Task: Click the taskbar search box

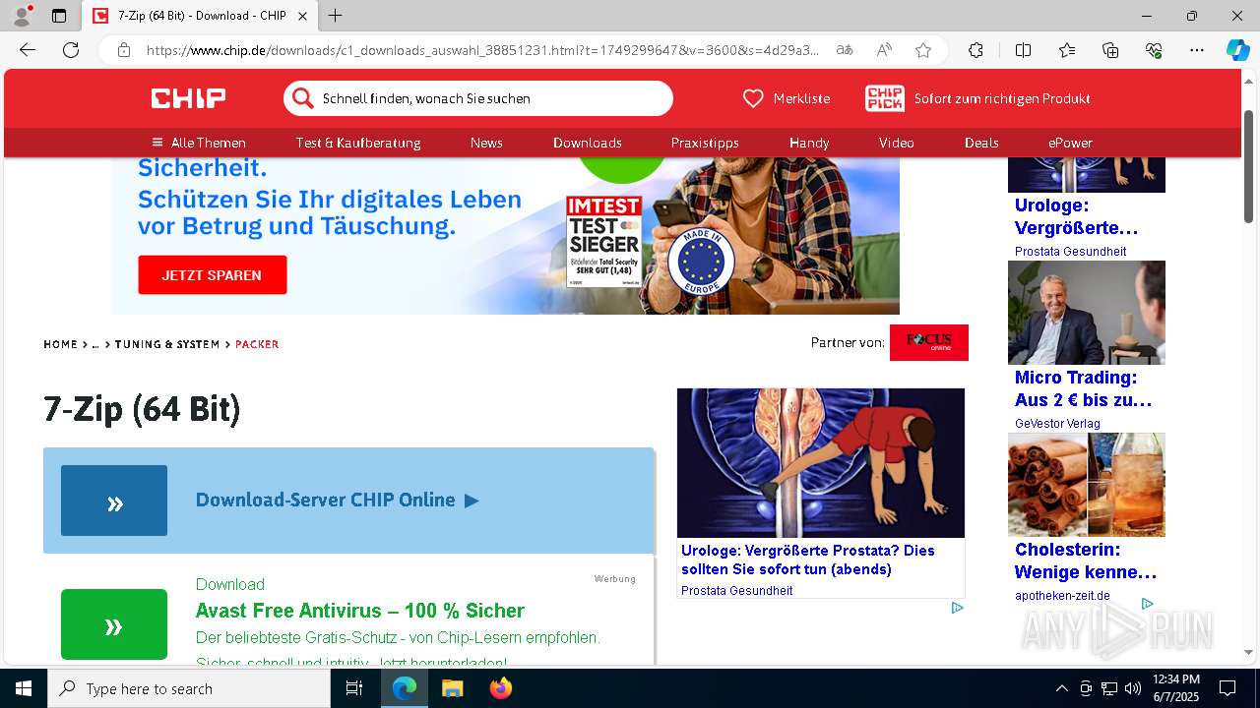Action: pos(189,688)
